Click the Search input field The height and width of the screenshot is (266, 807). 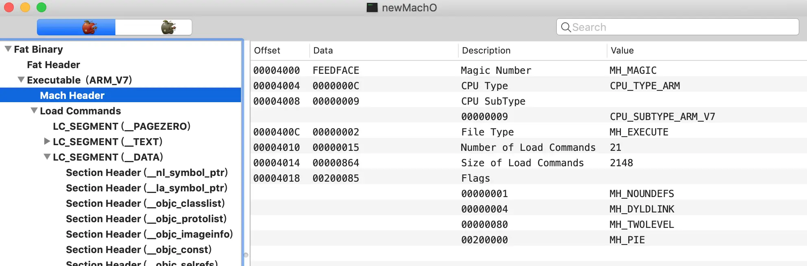click(x=677, y=27)
